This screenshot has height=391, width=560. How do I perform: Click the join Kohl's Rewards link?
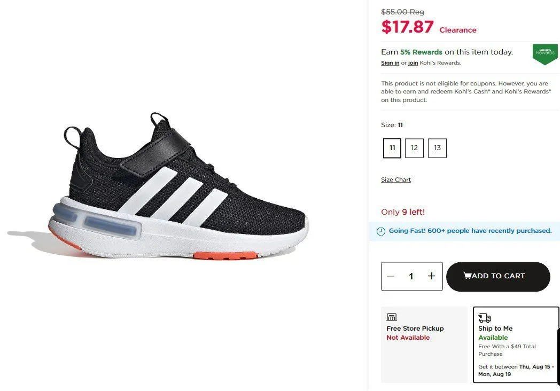413,63
